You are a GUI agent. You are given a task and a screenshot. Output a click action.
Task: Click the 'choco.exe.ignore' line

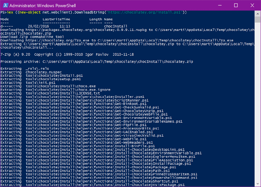(55, 90)
